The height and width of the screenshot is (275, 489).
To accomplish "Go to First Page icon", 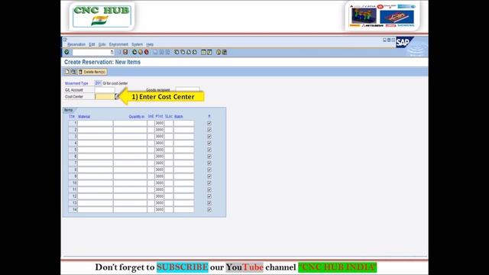I will pyautogui.click(x=176, y=52).
